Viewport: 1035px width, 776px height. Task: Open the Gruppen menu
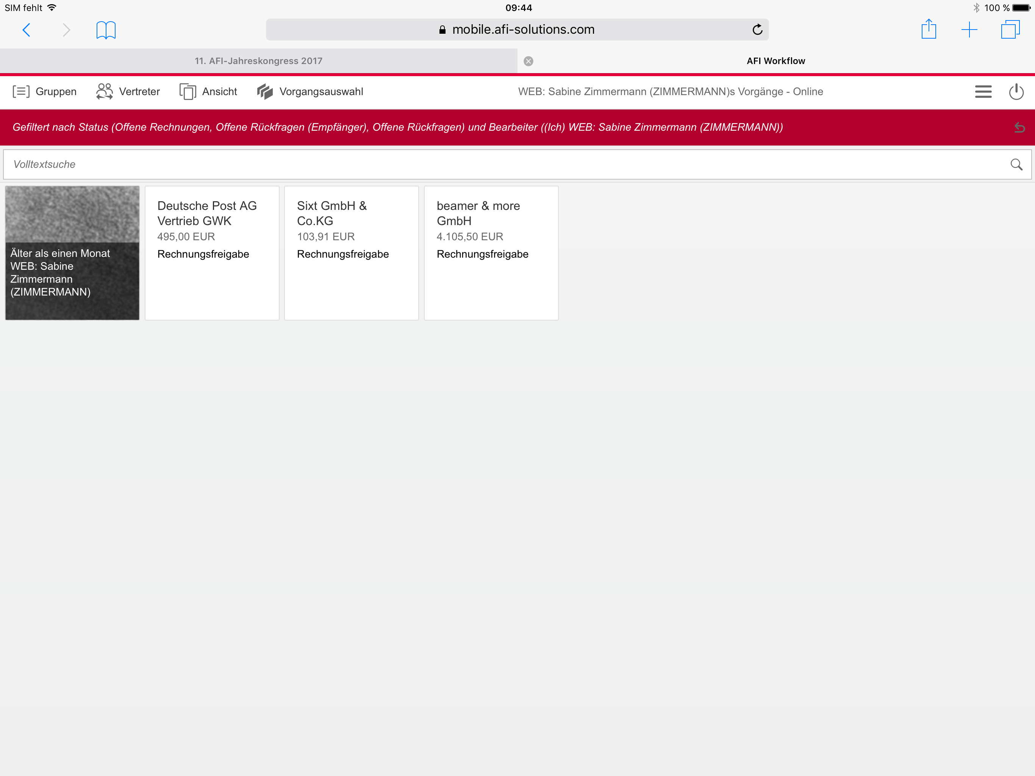pos(44,92)
